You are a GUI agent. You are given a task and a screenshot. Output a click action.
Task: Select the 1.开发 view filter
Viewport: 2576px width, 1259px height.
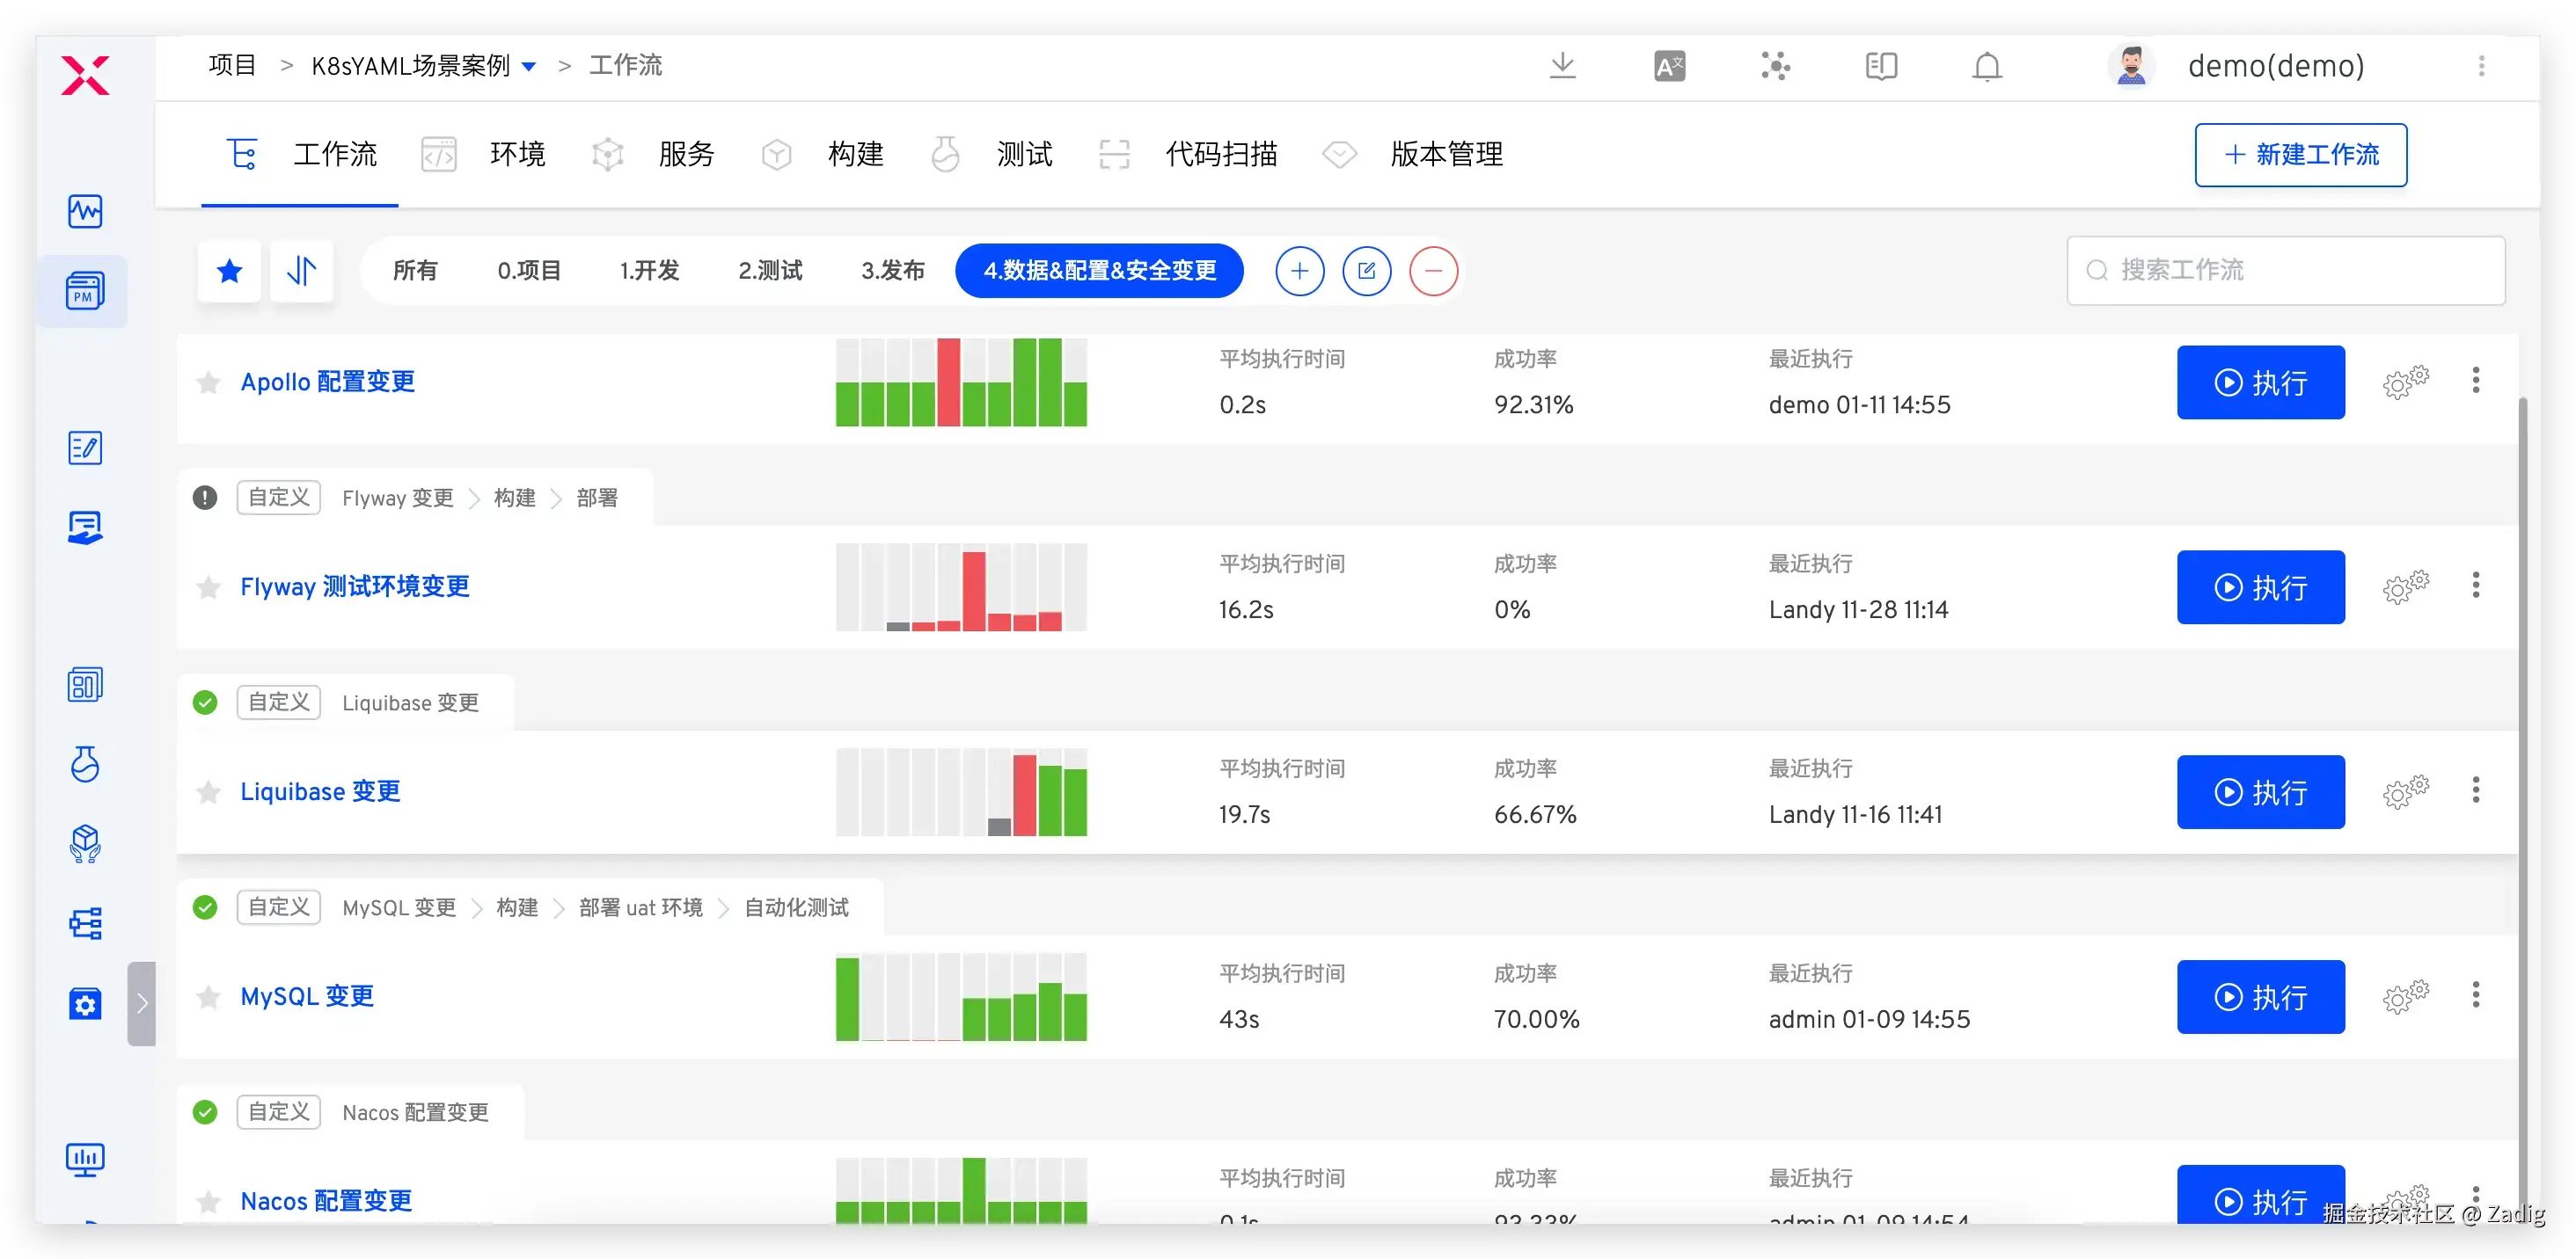(649, 271)
